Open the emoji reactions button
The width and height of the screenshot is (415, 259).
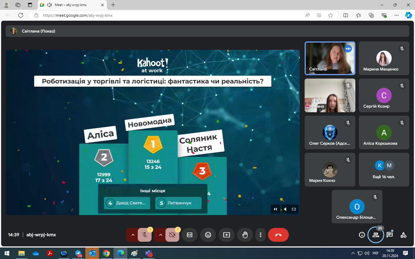(208, 235)
